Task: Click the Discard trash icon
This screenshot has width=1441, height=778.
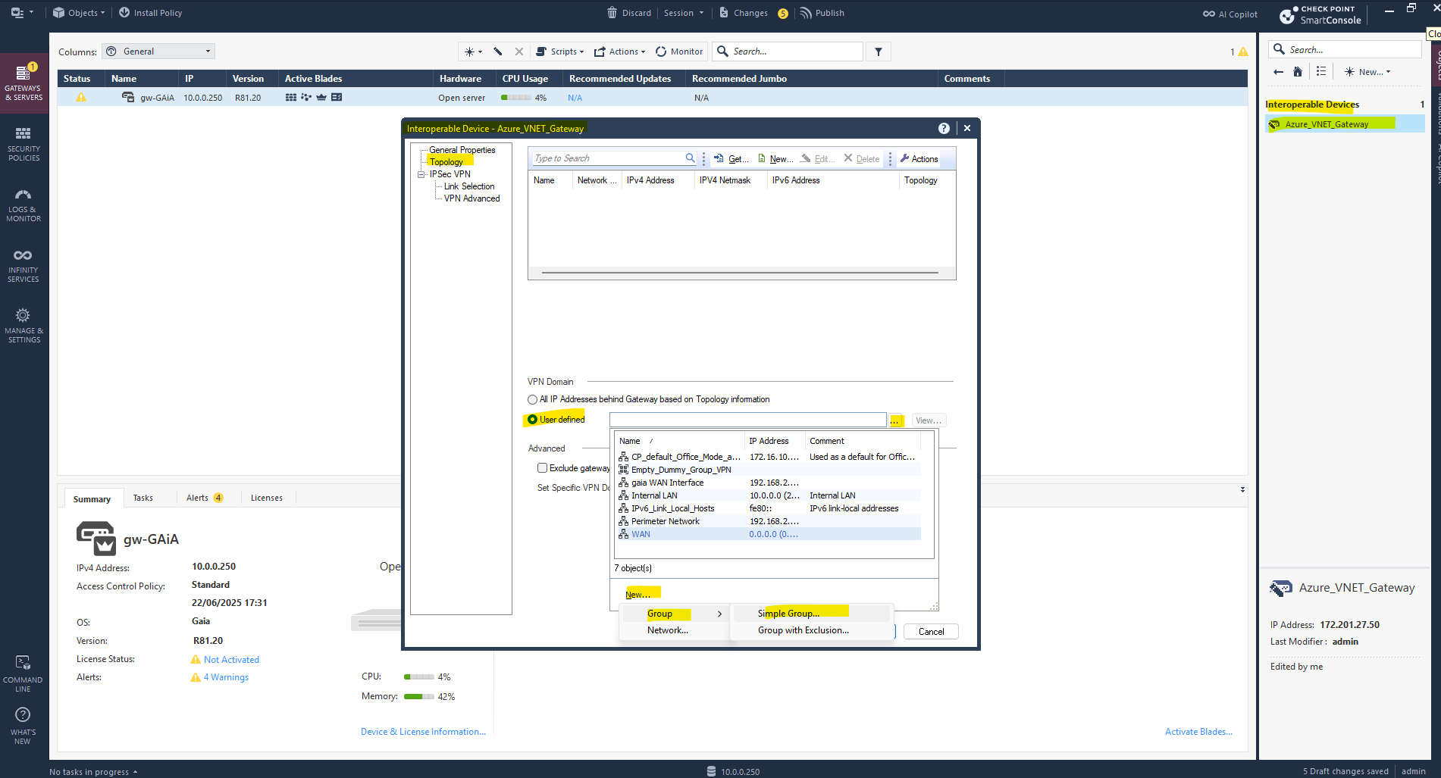Action: tap(612, 13)
